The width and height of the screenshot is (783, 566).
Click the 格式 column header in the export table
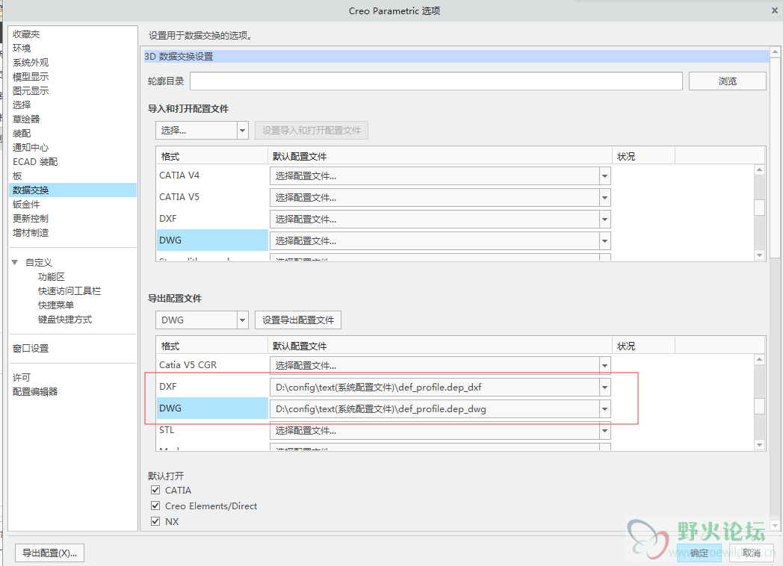point(212,346)
